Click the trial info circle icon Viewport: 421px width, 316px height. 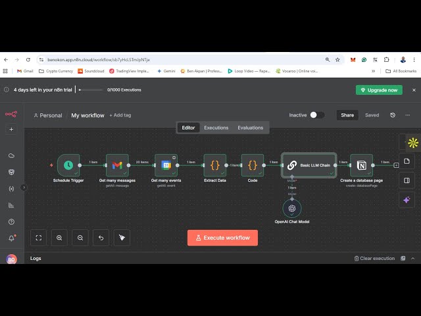(x=6, y=90)
